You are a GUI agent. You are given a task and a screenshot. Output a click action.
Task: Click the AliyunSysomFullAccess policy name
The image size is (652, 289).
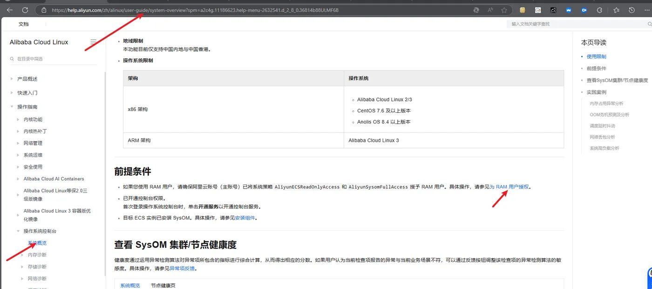(378, 187)
